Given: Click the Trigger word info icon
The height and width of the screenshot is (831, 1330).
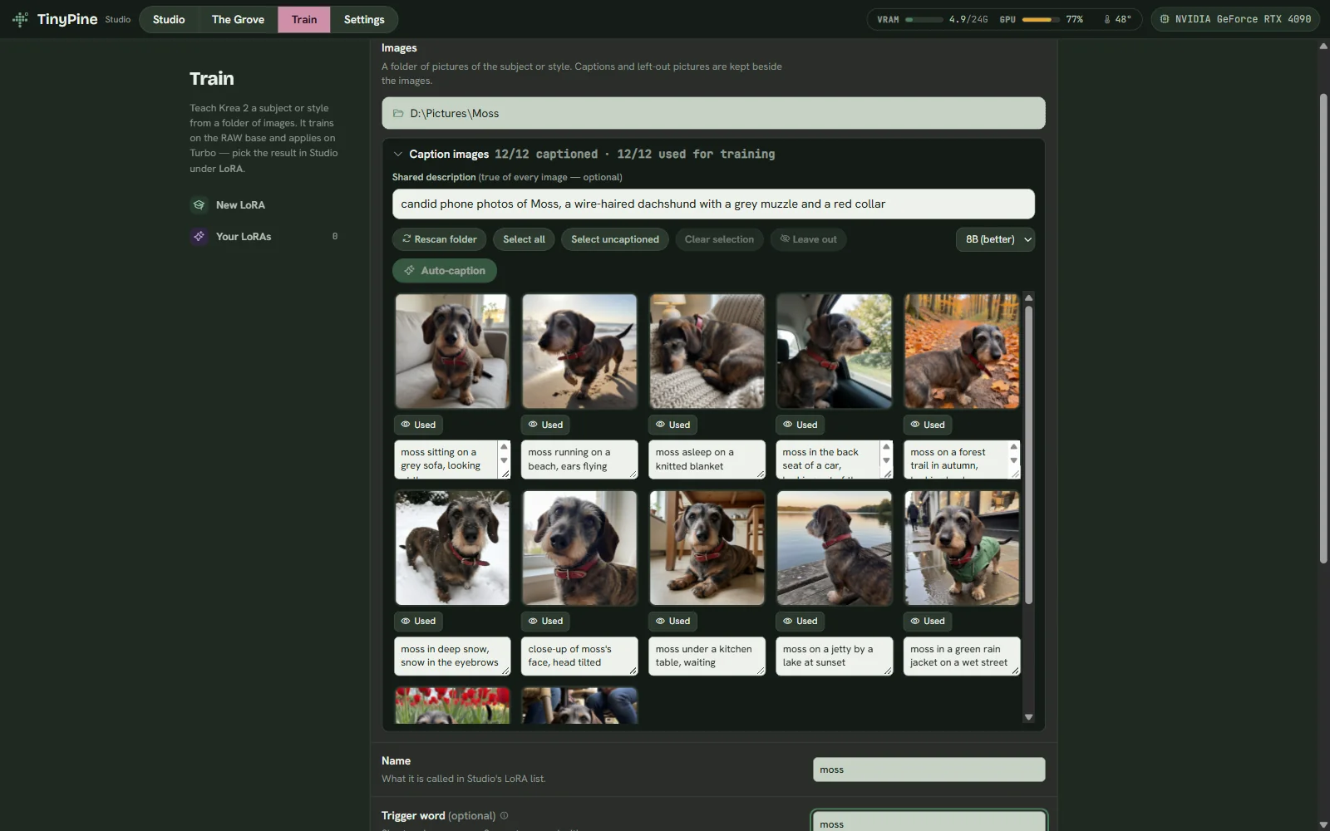Looking at the screenshot, I should (x=505, y=815).
